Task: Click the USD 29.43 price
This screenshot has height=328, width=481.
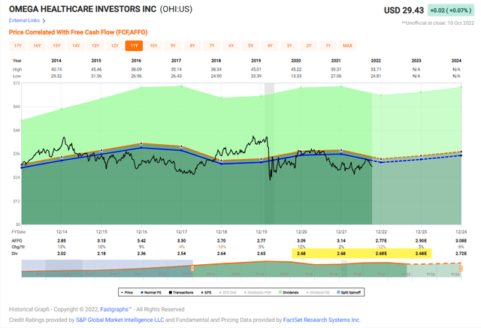Action: click(x=404, y=11)
